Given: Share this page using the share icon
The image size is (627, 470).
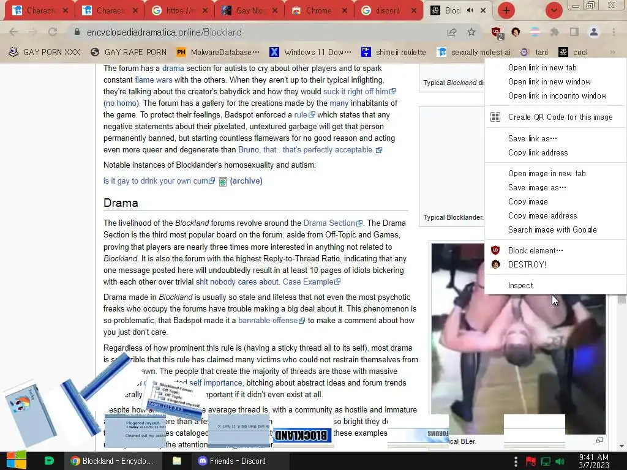Looking at the screenshot, I should 452,32.
